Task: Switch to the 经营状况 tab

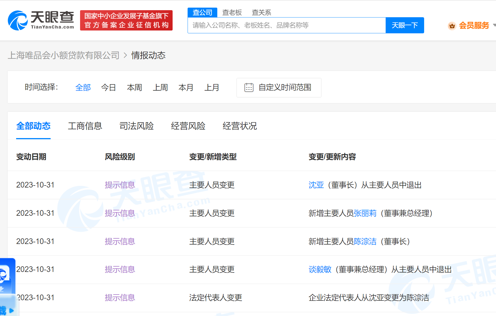Action: pyautogui.click(x=240, y=126)
